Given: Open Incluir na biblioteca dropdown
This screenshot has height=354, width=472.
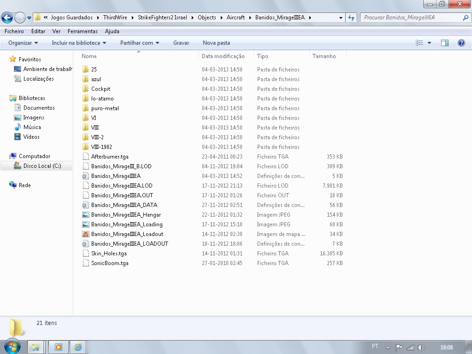Looking at the screenshot, I should [79, 43].
